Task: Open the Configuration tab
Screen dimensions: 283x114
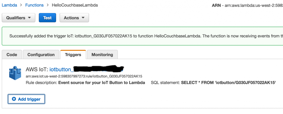Action: click(41, 55)
